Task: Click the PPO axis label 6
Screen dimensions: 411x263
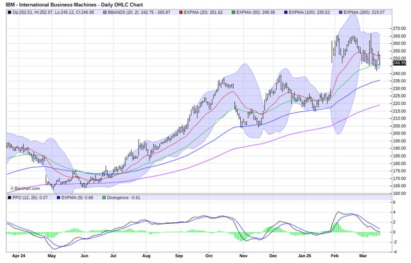Action: point(394,203)
